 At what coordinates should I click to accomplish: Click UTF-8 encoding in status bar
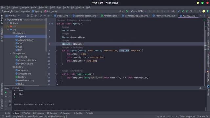[x=181, y=117]
